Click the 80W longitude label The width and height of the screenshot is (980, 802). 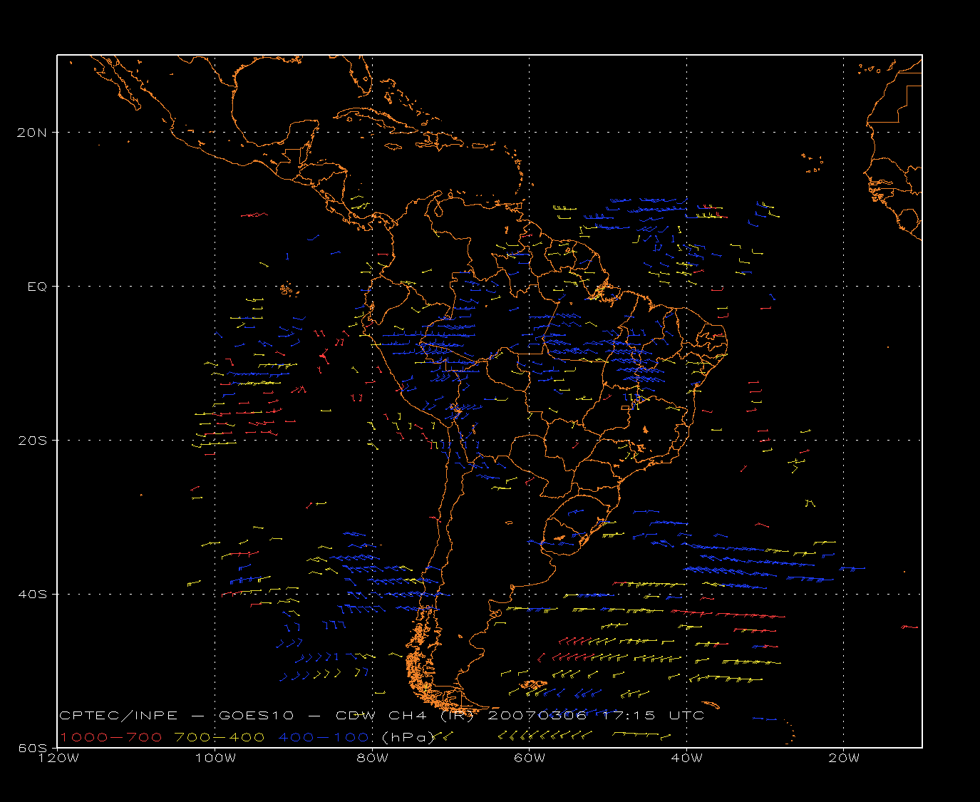pyautogui.click(x=372, y=758)
